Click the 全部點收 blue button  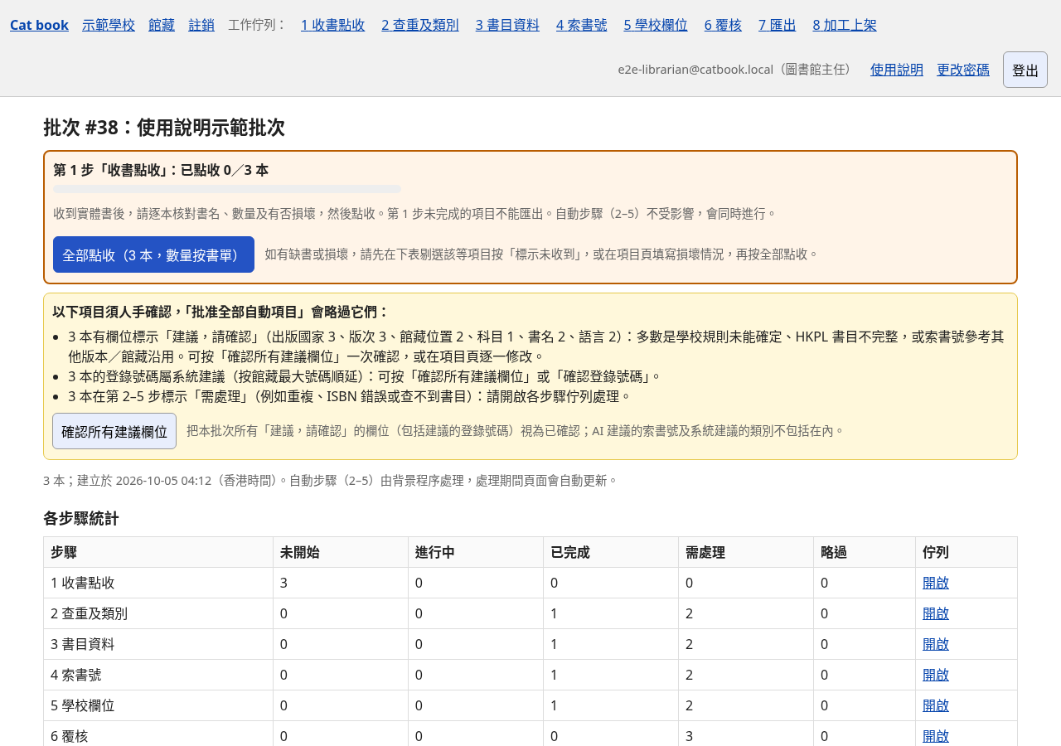(x=153, y=254)
